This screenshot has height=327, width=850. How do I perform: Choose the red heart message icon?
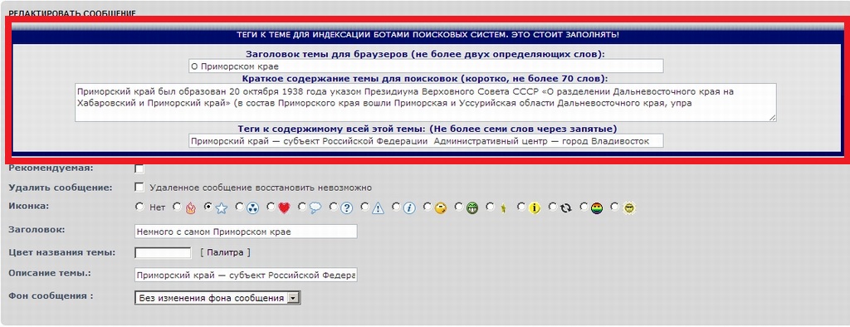pos(284,207)
